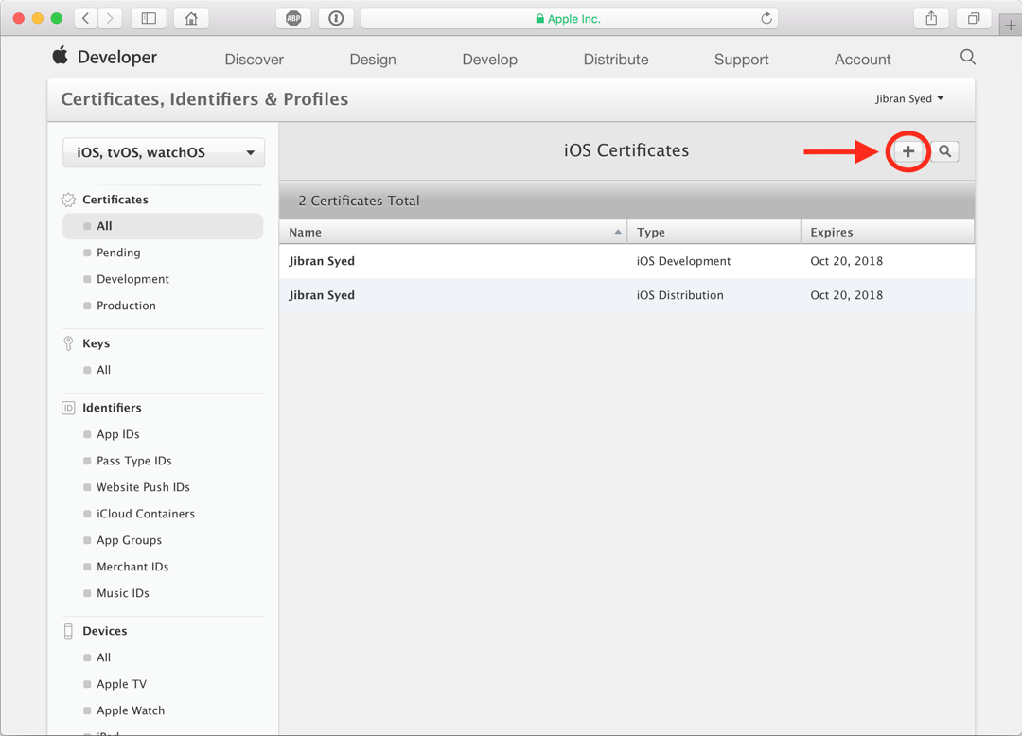Click the 1Password extension icon

[x=336, y=18]
